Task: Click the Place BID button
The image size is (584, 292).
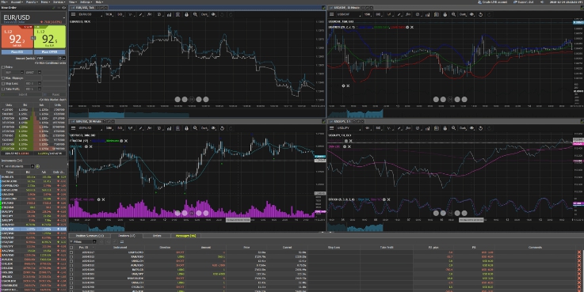Action: coord(17,52)
